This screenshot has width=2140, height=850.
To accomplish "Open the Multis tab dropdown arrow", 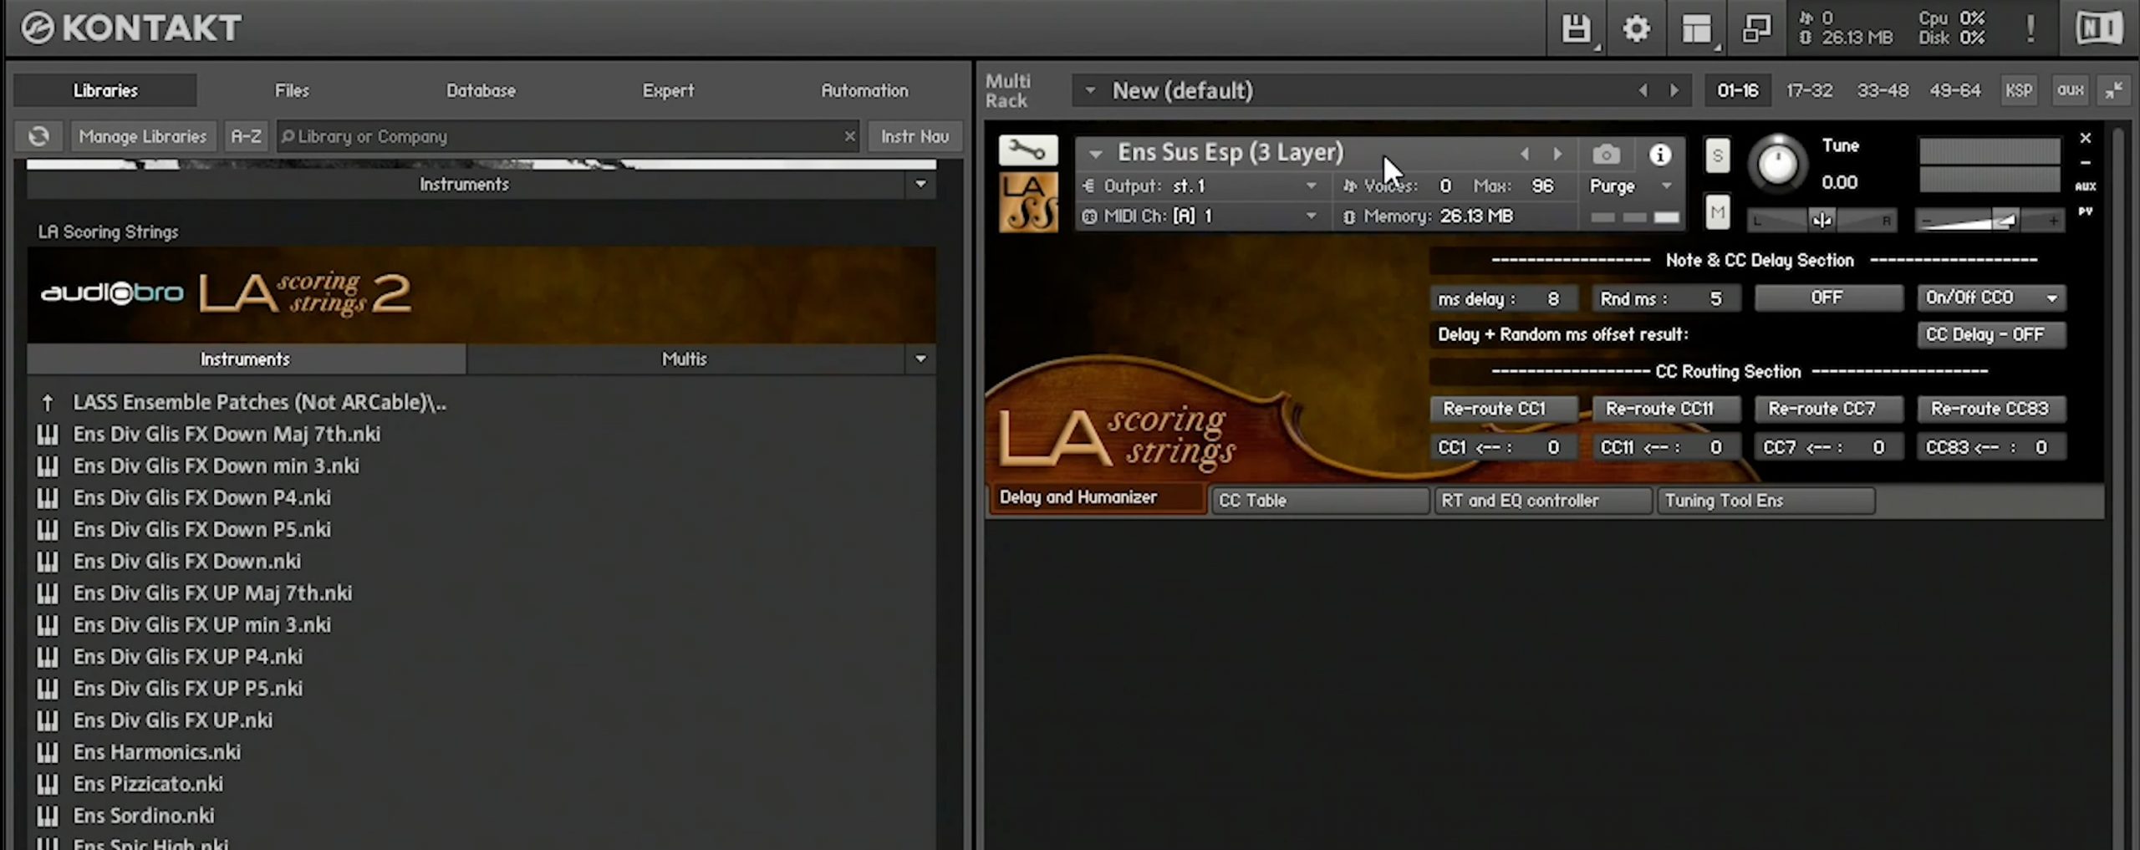I will (920, 359).
